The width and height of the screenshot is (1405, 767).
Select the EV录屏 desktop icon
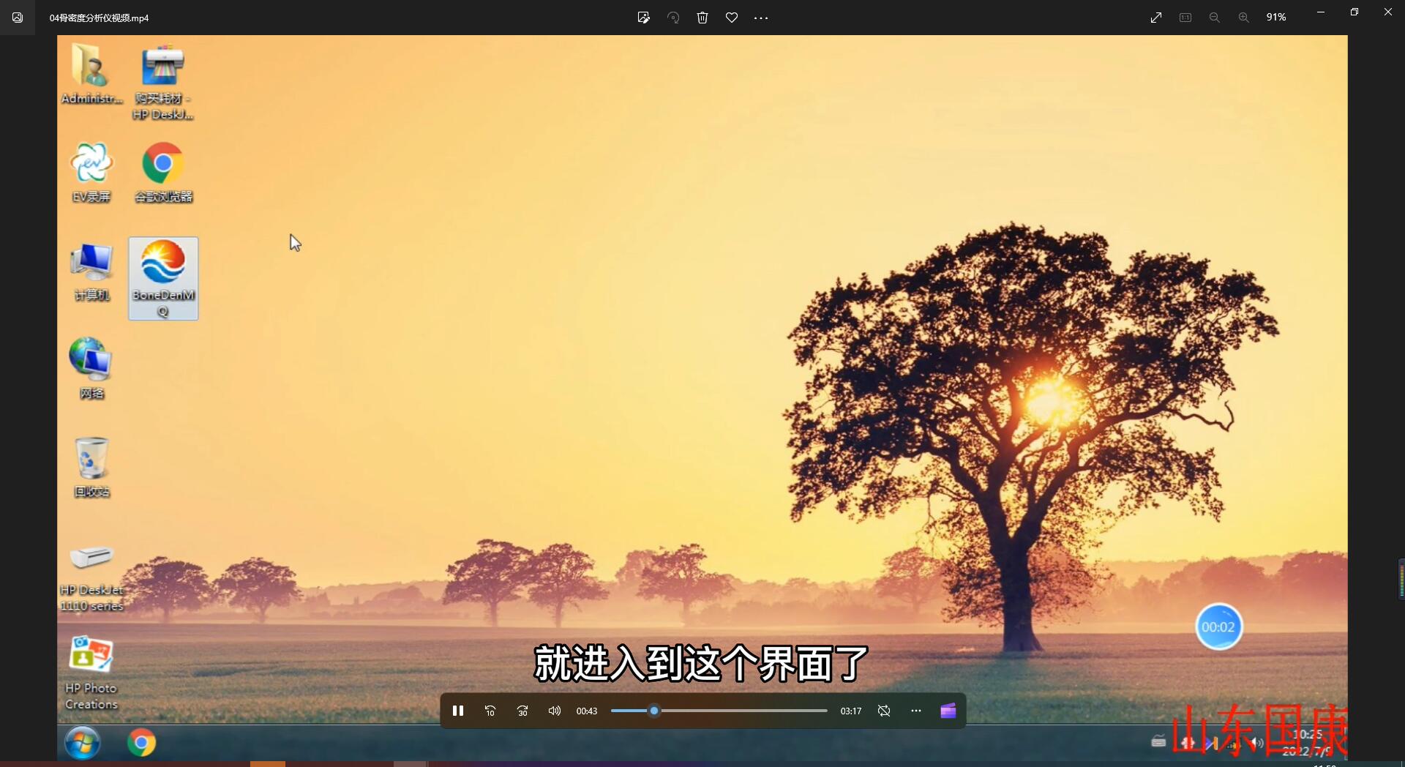pyautogui.click(x=91, y=173)
